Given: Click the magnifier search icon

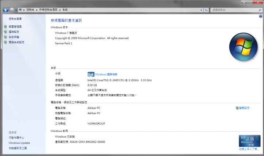Looking at the screenshot, I should point(260,10).
